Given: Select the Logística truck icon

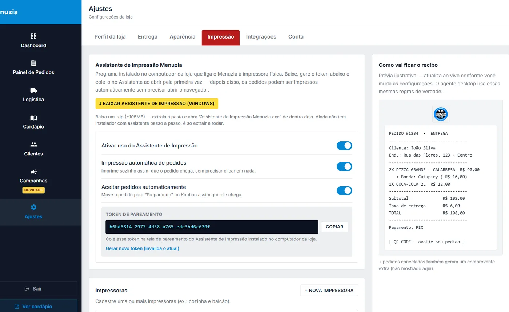Looking at the screenshot, I should pyautogui.click(x=33, y=90).
